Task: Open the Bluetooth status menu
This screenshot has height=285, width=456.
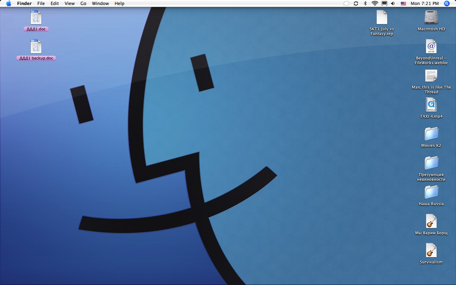Action: coord(365,3)
